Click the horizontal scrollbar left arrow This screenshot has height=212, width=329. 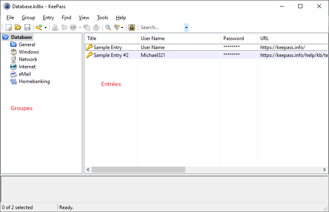coord(88,169)
